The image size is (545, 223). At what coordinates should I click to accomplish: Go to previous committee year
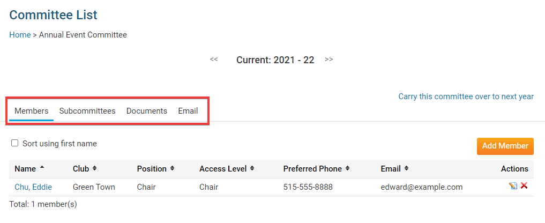point(214,59)
